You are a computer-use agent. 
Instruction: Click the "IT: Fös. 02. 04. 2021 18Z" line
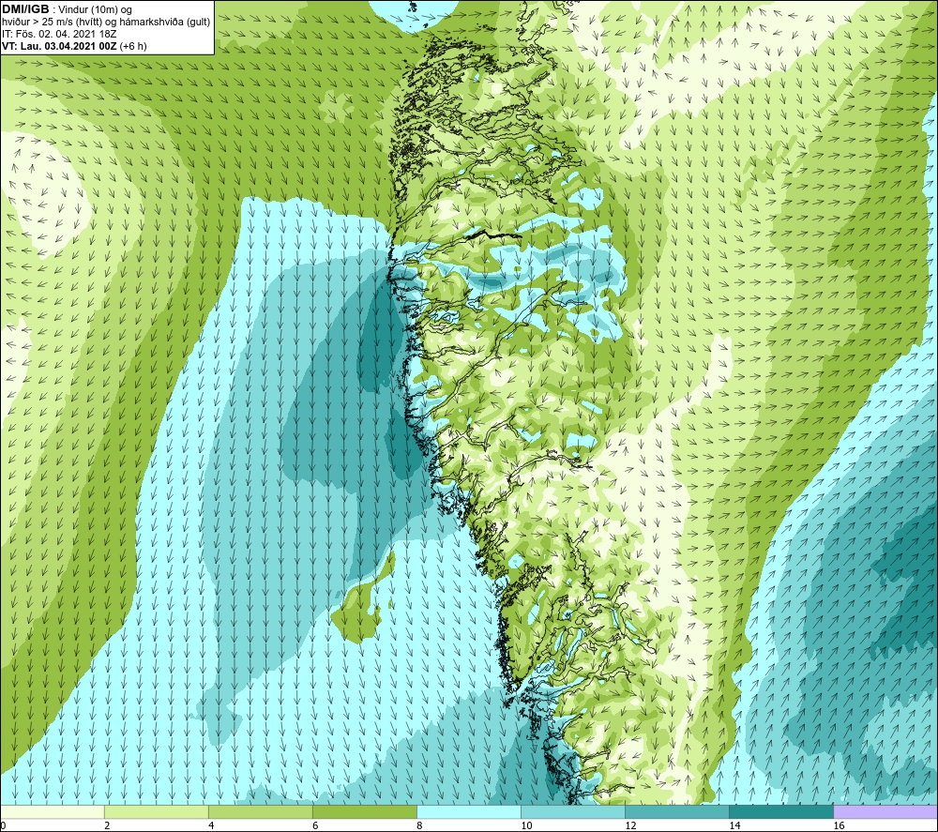tap(58, 34)
